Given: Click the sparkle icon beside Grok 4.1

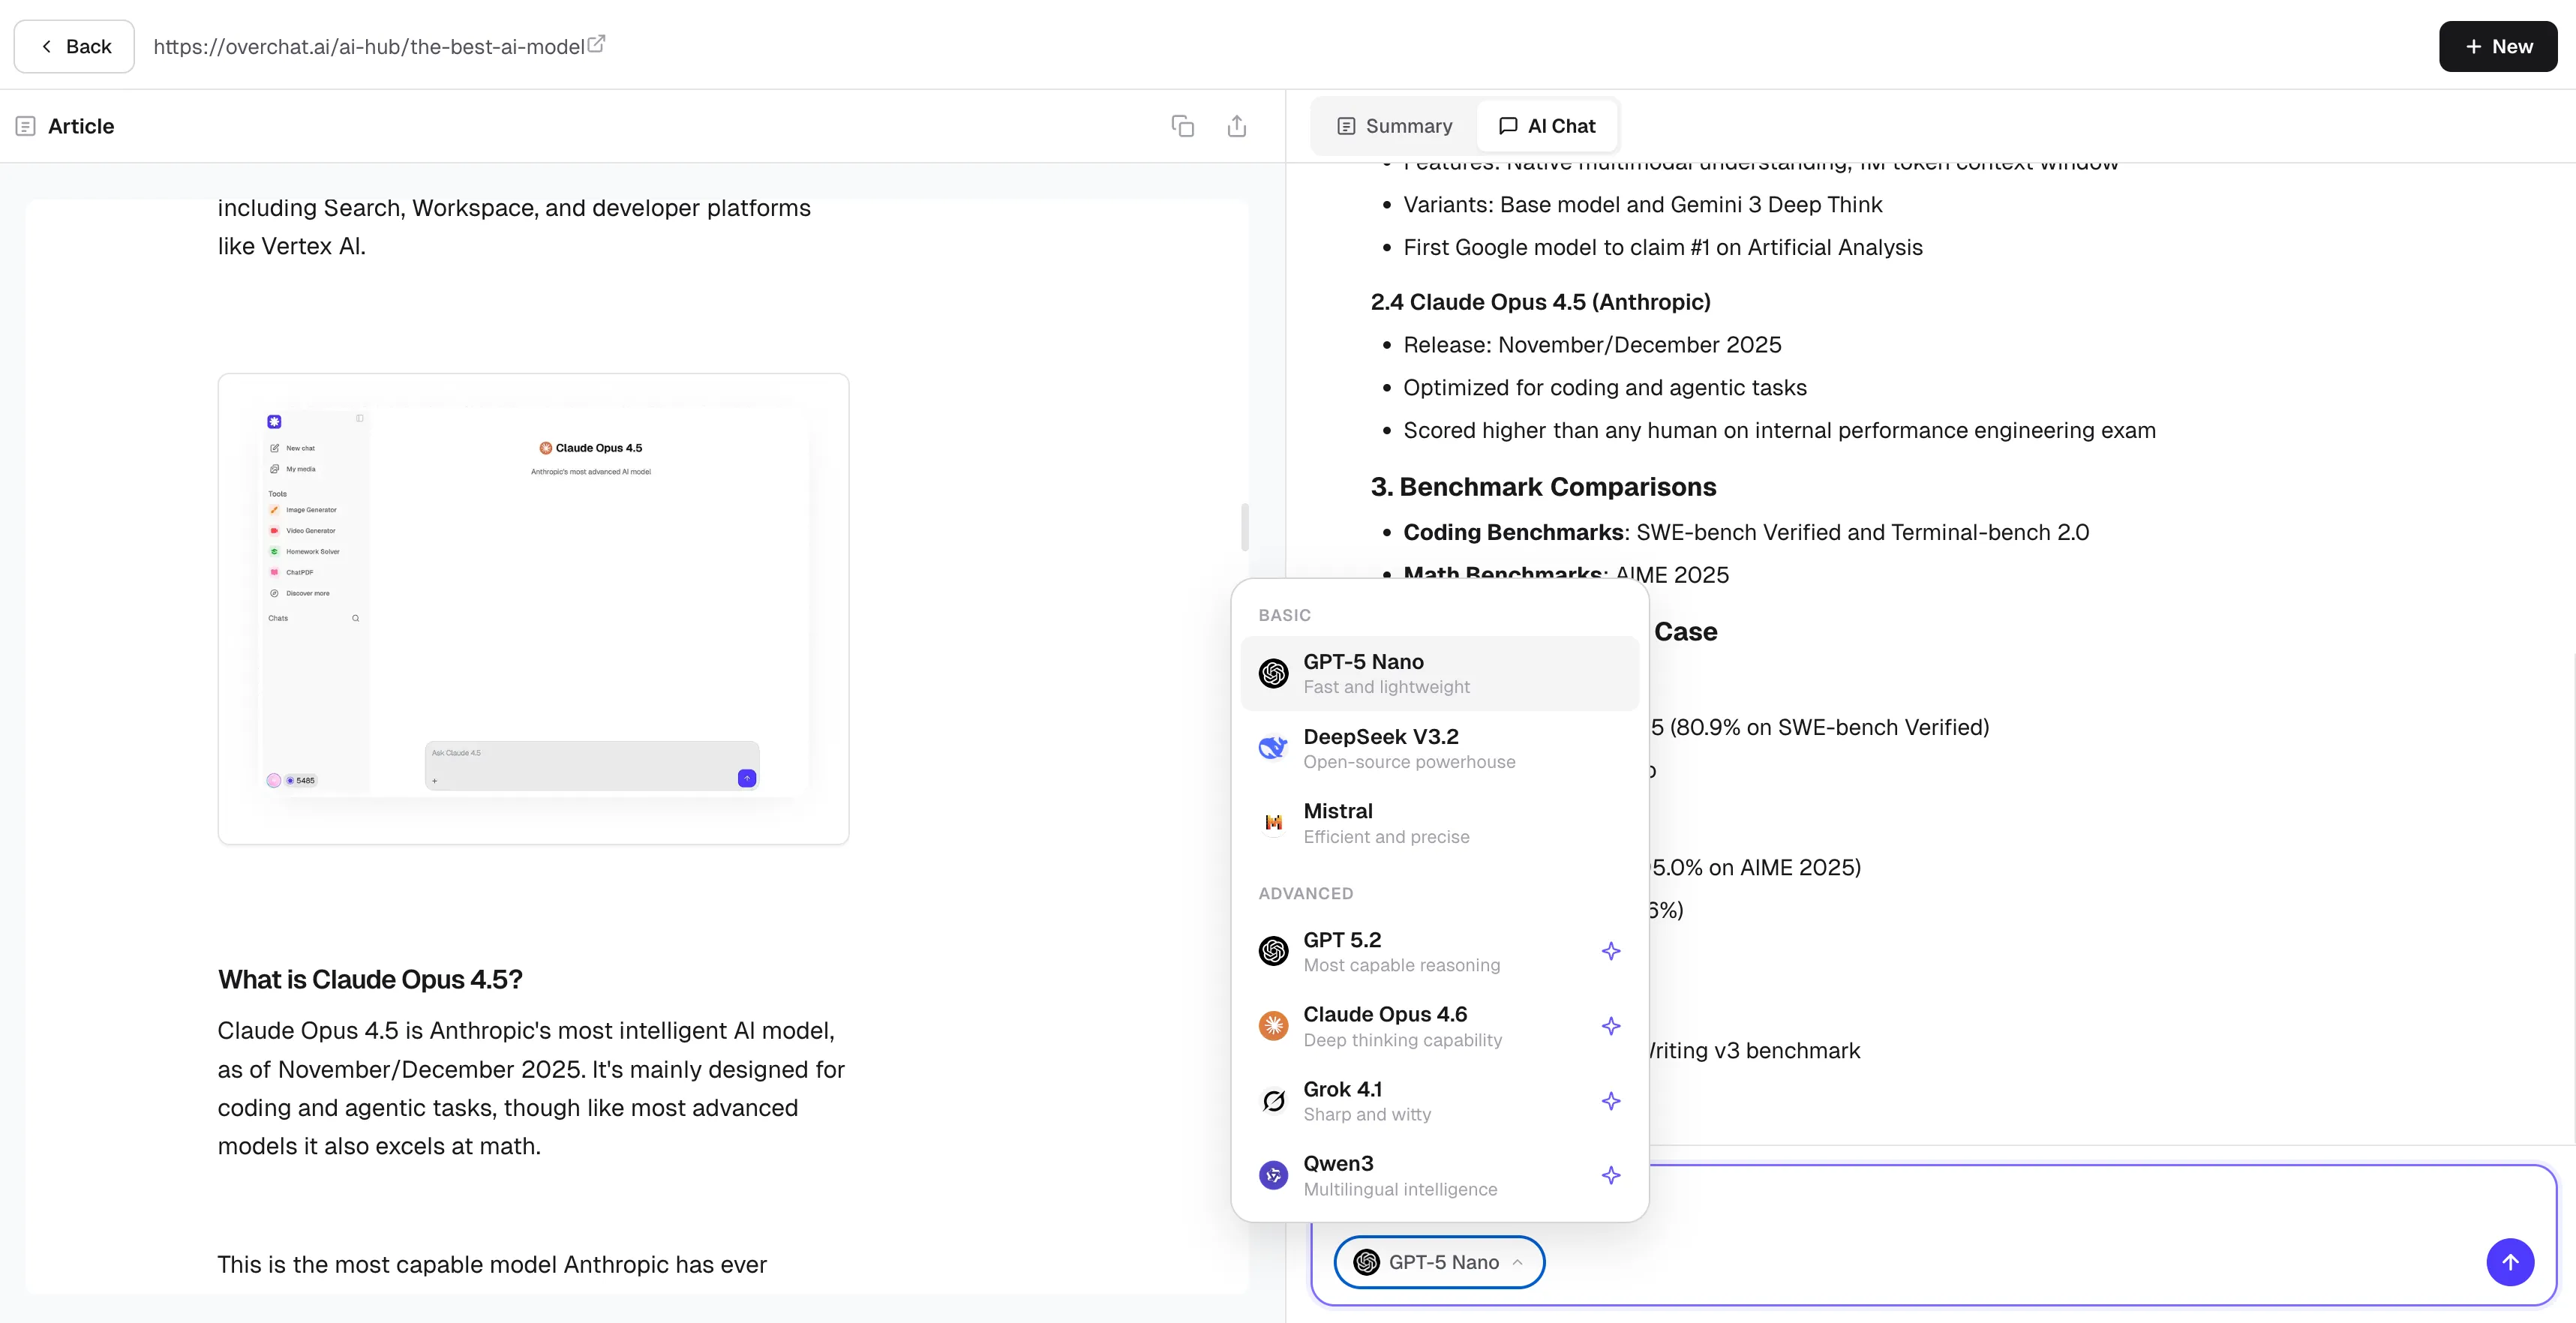Looking at the screenshot, I should [x=1610, y=1101].
